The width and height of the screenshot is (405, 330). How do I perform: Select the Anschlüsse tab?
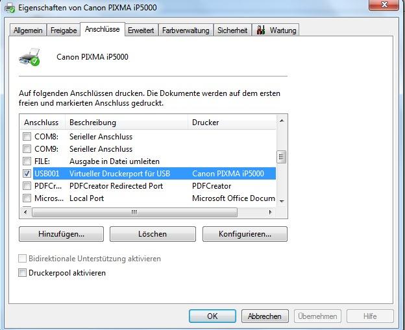[103, 29]
